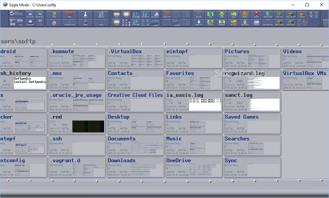Click the Select All button
The height and width of the screenshot is (198, 329).
167,15
